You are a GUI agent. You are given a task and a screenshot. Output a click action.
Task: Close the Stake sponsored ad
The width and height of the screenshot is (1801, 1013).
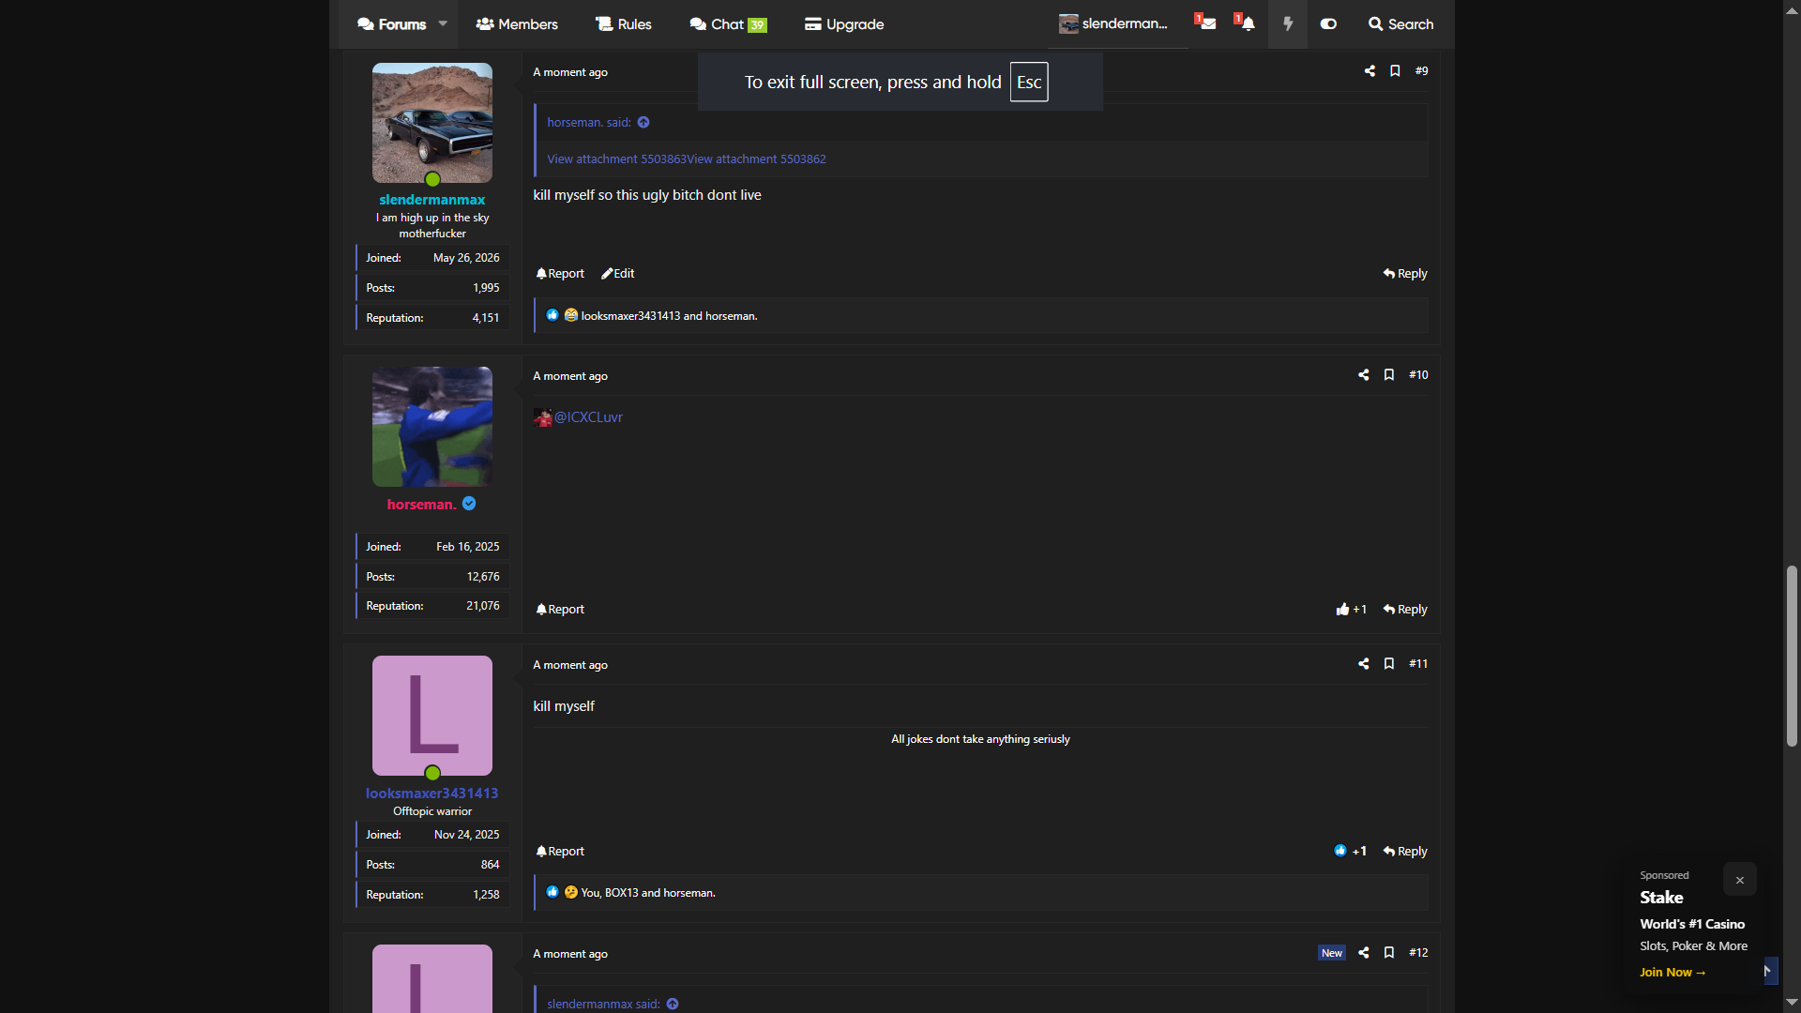(x=1740, y=880)
